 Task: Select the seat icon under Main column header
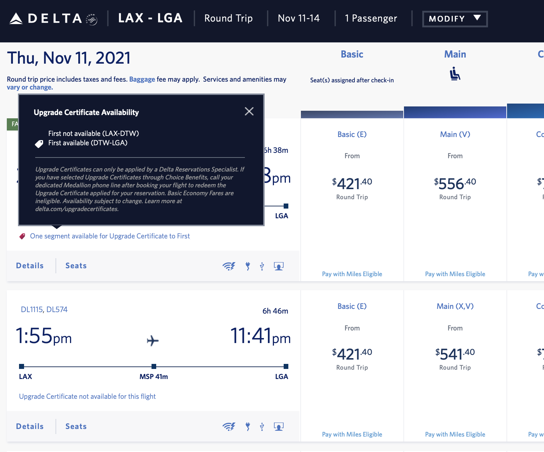tap(455, 74)
